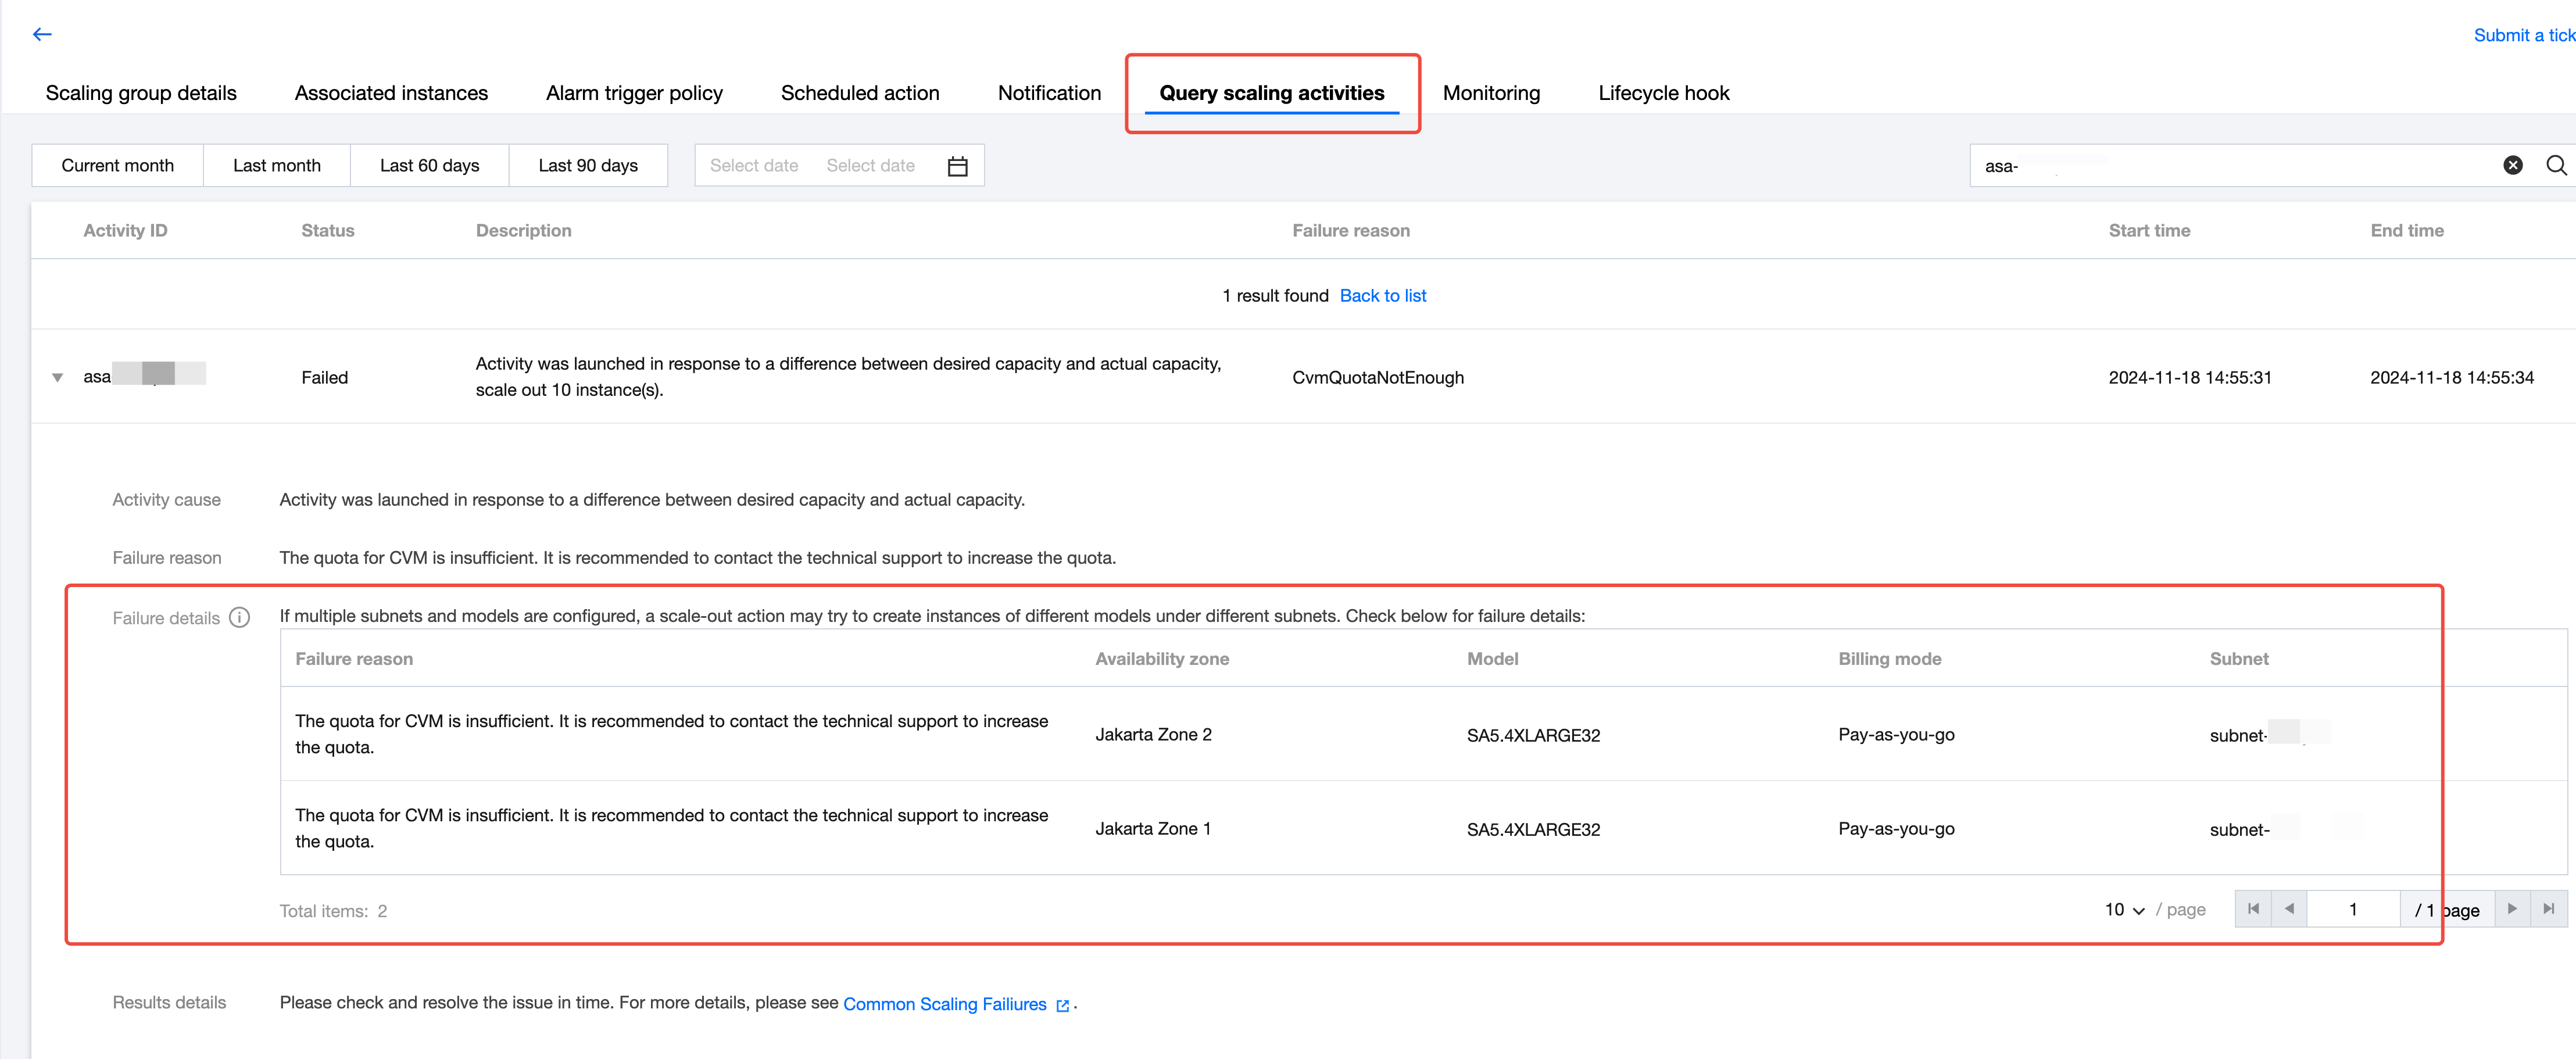Viewport: 2576px width, 1059px height.
Task: Select the Last 60 days filter
Action: (x=429, y=166)
